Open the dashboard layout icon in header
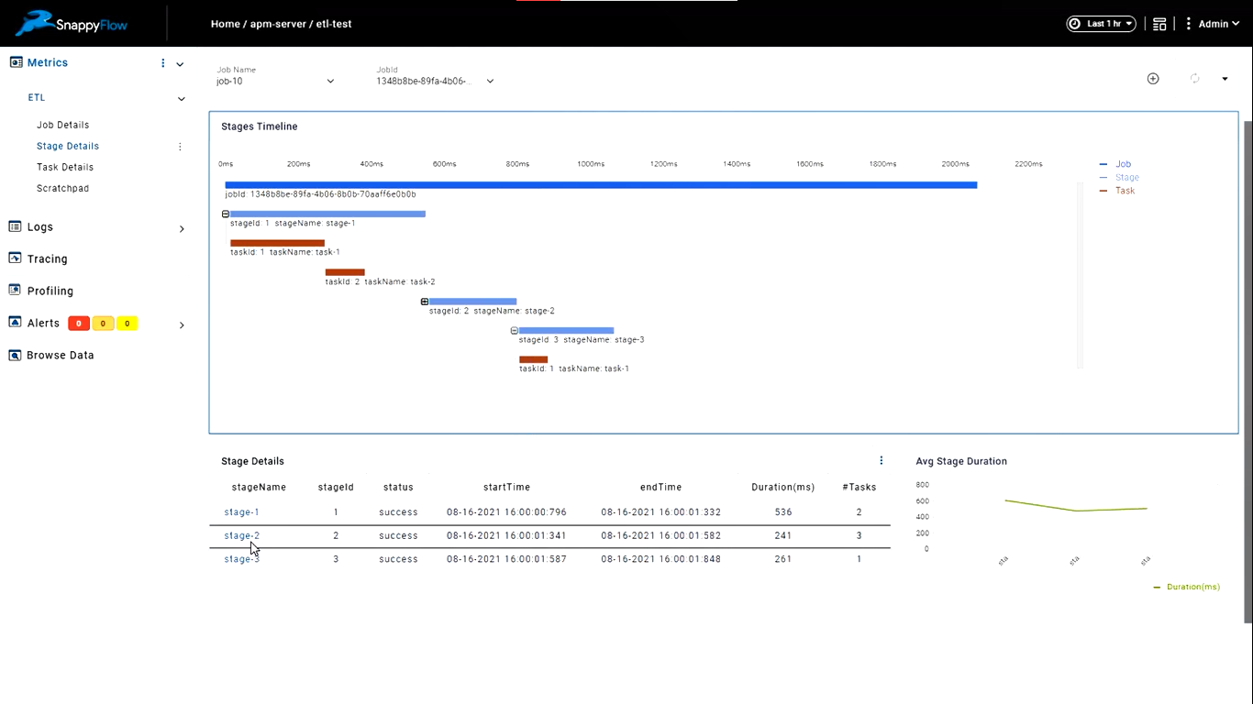The height and width of the screenshot is (704, 1253). click(1159, 24)
